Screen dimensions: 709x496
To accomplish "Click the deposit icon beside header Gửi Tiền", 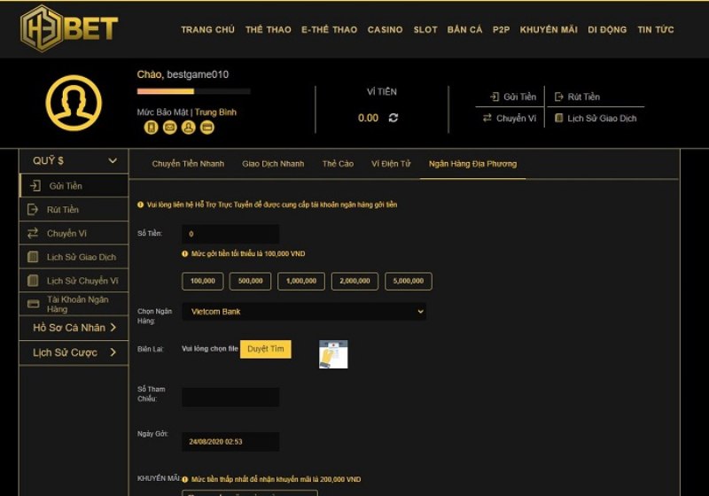I will (x=495, y=97).
